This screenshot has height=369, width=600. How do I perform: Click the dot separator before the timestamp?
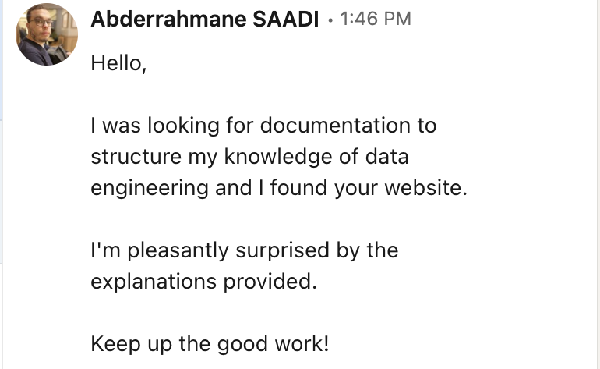click(x=330, y=20)
